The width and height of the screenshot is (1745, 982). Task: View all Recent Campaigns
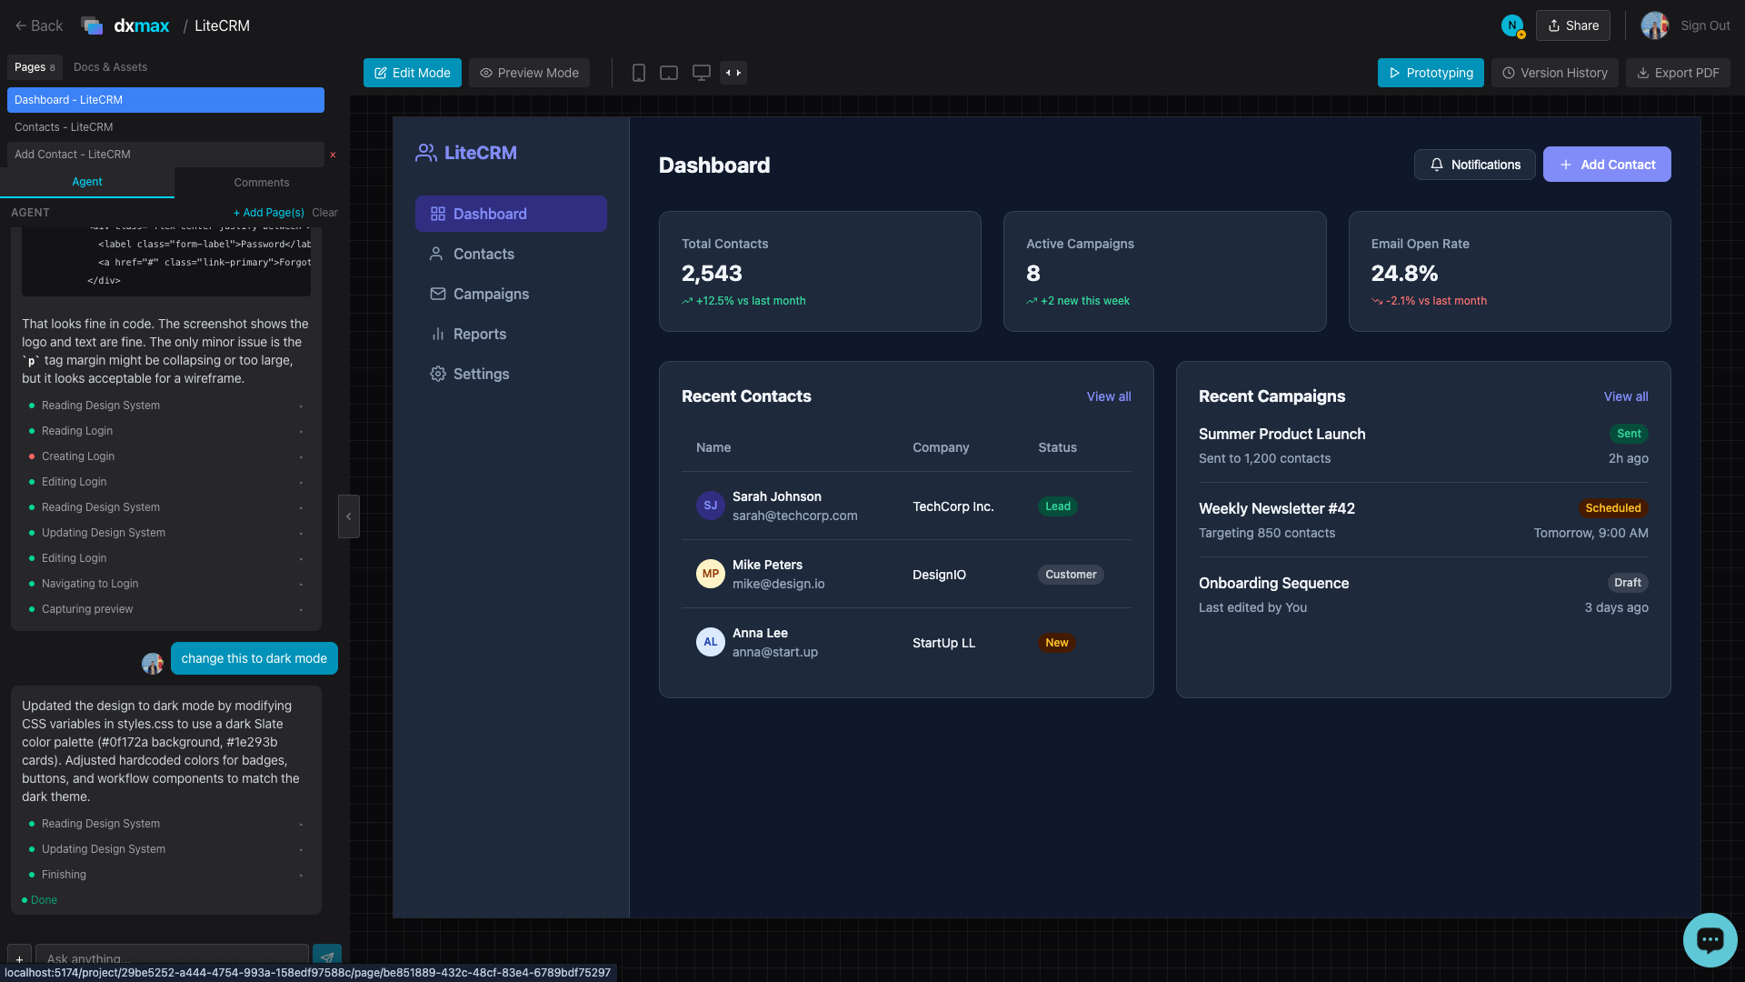(x=1626, y=396)
